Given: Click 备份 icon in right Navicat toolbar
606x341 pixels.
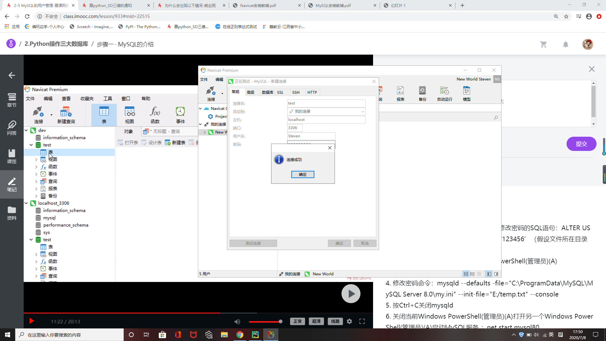Looking at the screenshot, I should click(x=422, y=94).
